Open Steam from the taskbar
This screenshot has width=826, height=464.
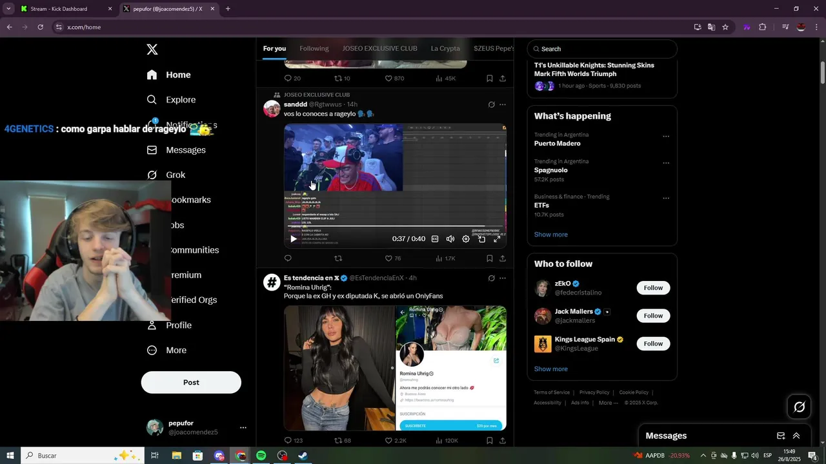pos(303,456)
